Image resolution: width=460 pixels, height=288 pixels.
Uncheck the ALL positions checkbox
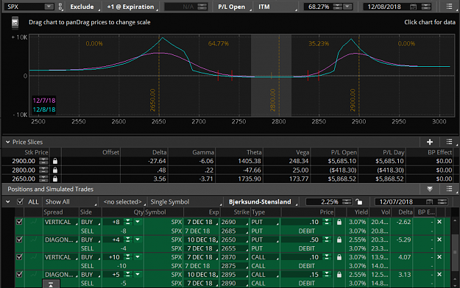(x=20, y=201)
